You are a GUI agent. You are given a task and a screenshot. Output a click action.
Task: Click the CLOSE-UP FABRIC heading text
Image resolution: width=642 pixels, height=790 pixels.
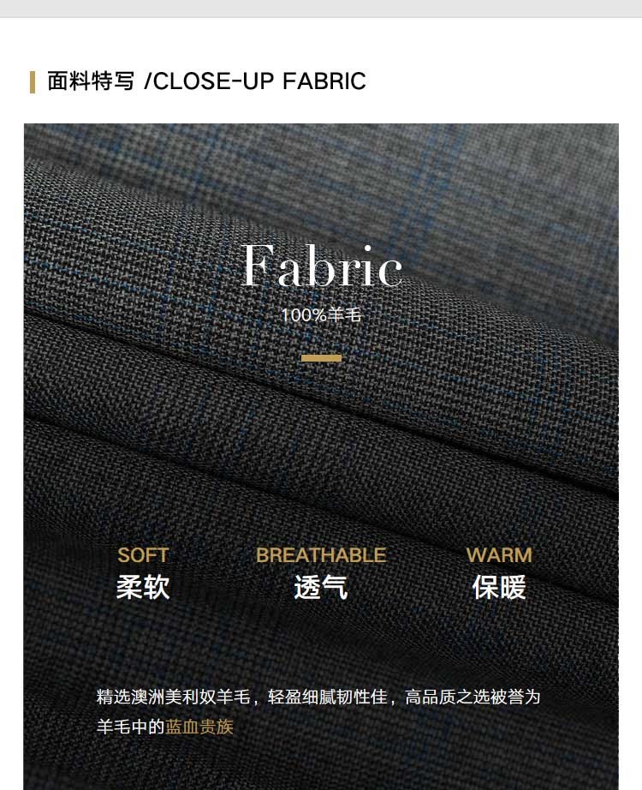click(x=255, y=81)
